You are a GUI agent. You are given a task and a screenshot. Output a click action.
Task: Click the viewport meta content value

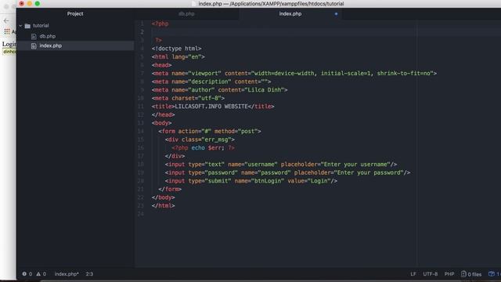(342, 74)
